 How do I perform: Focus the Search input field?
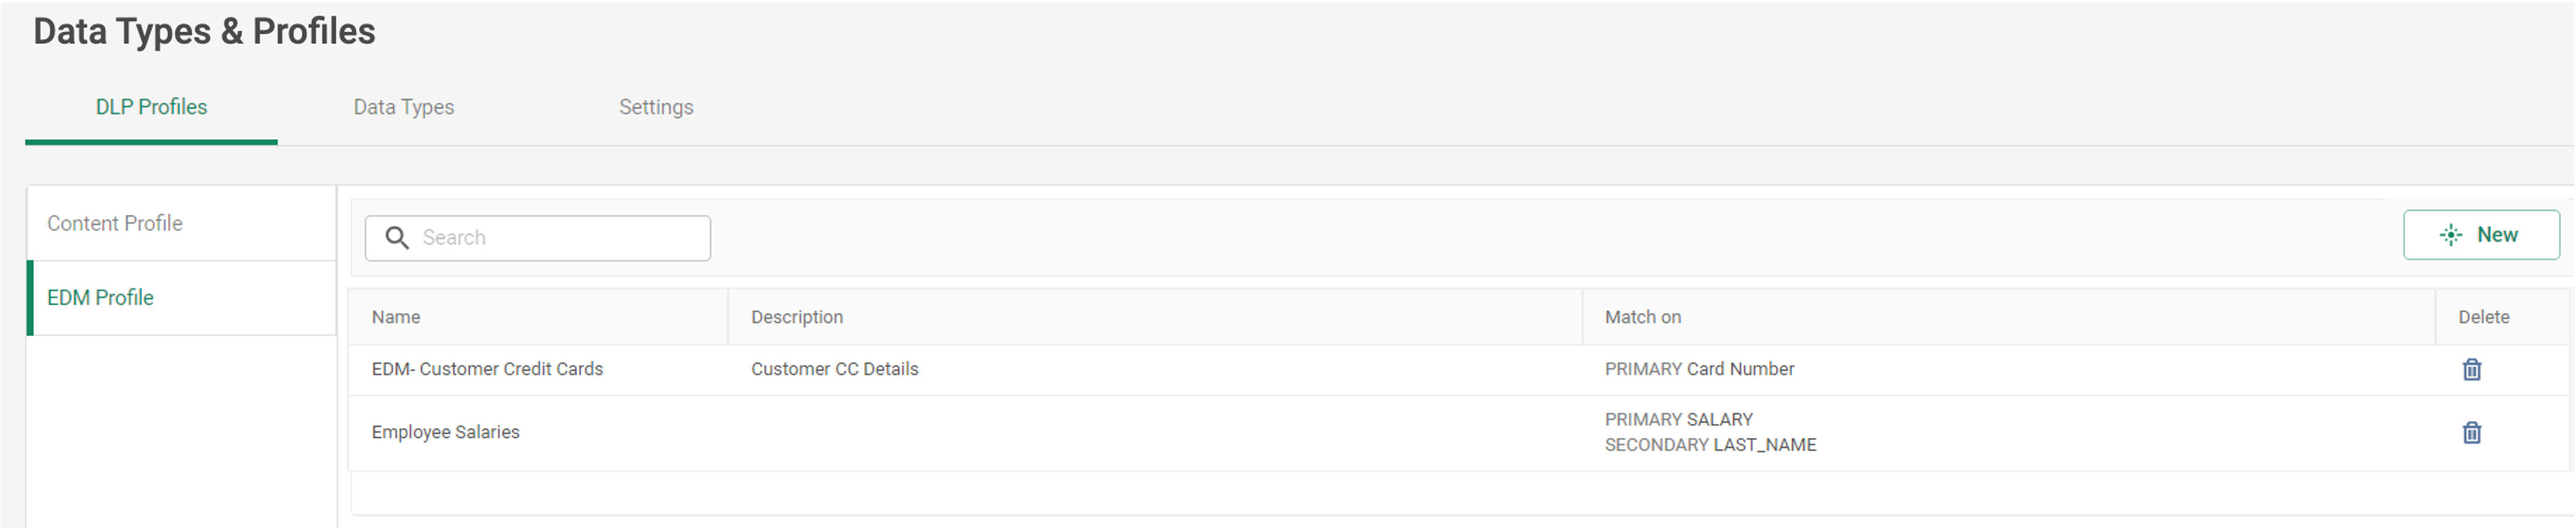pos(538,238)
